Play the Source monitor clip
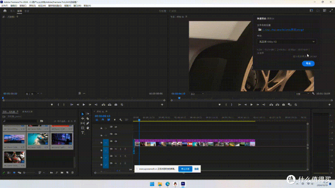The image size is (335, 188). coord(84,105)
